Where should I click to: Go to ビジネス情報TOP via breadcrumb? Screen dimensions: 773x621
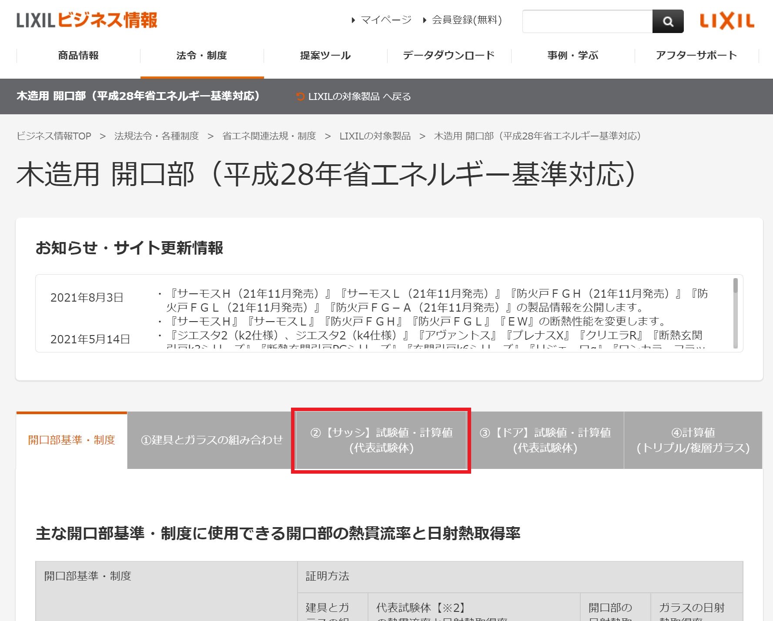pyautogui.click(x=53, y=136)
